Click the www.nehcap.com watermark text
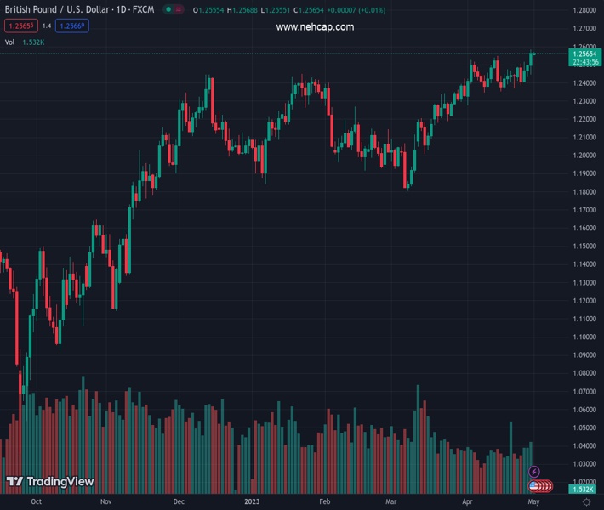 [x=315, y=27]
